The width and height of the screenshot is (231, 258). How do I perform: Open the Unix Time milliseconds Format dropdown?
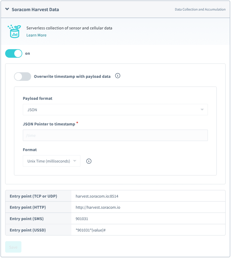51,161
